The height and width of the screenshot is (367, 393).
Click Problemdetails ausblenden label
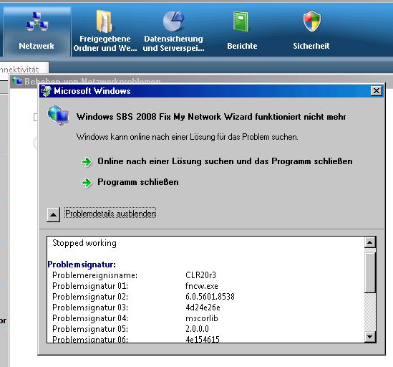point(110,214)
